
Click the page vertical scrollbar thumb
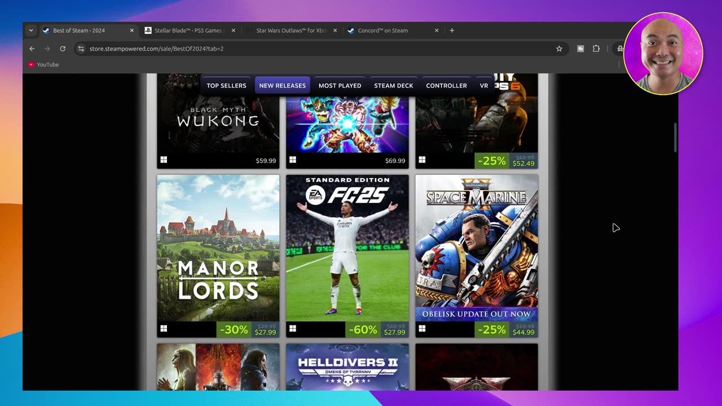[675, 137]
